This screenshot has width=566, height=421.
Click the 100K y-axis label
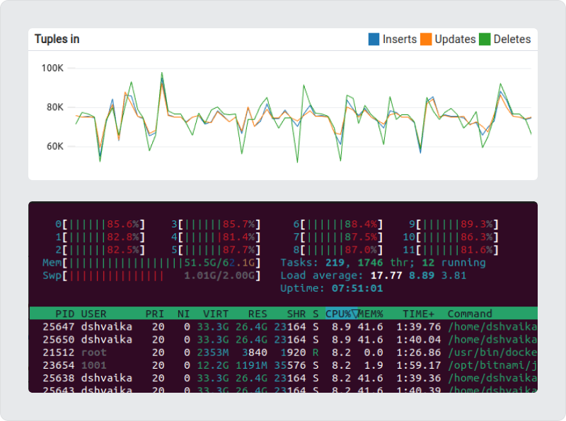click(52, 69)
